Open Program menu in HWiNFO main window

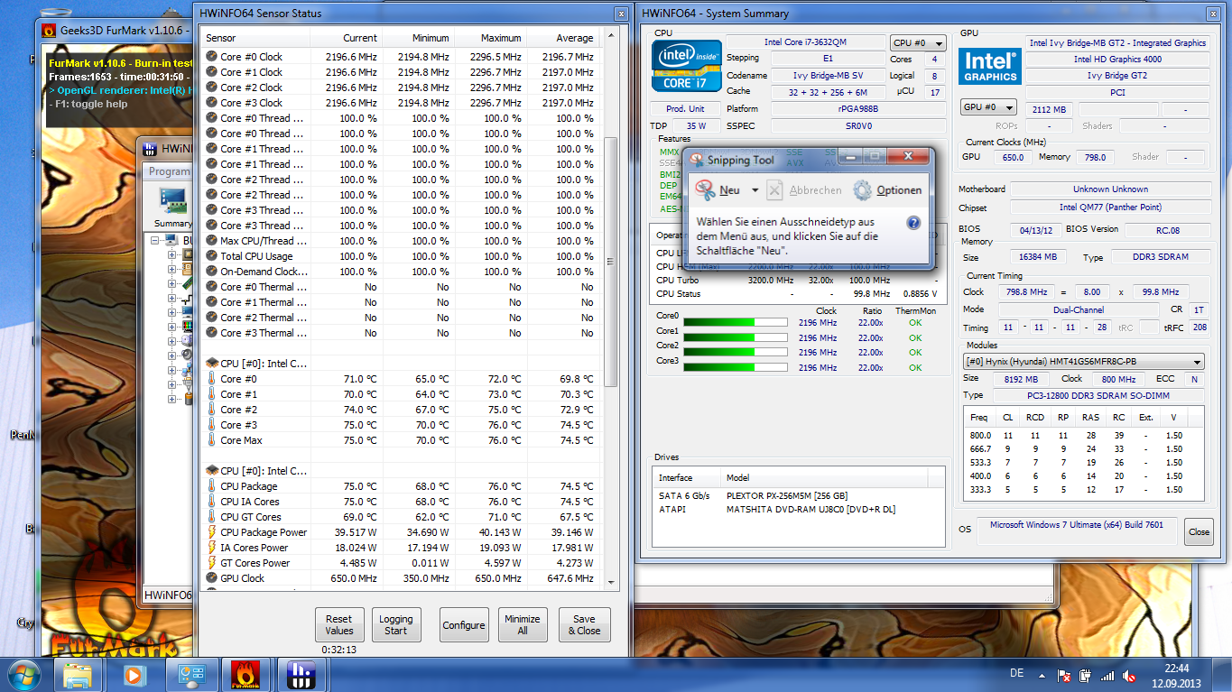coord(169,171)
